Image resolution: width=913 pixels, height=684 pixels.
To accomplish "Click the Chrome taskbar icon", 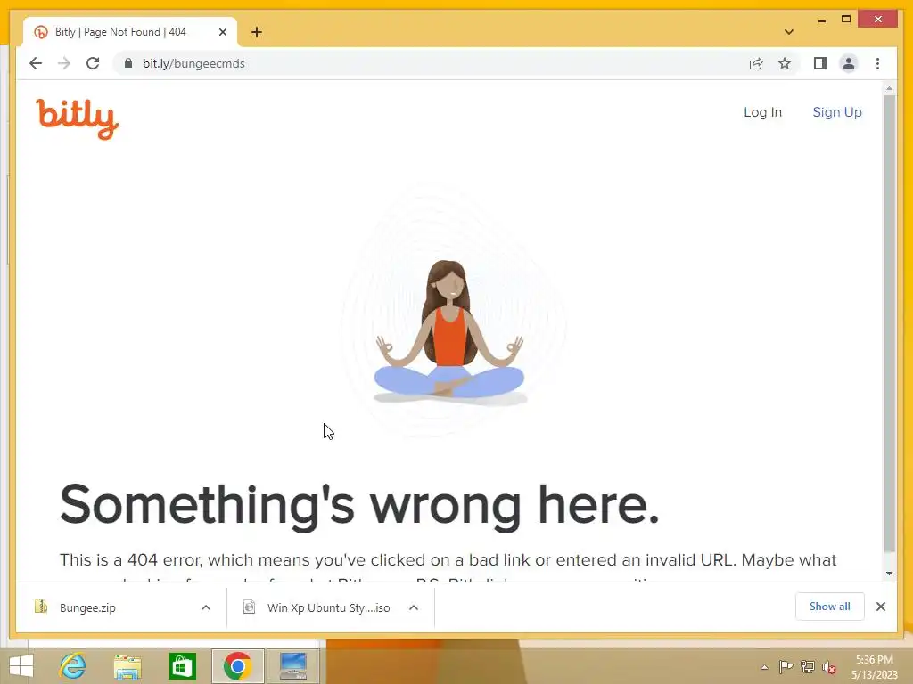I will coord(237,666).
